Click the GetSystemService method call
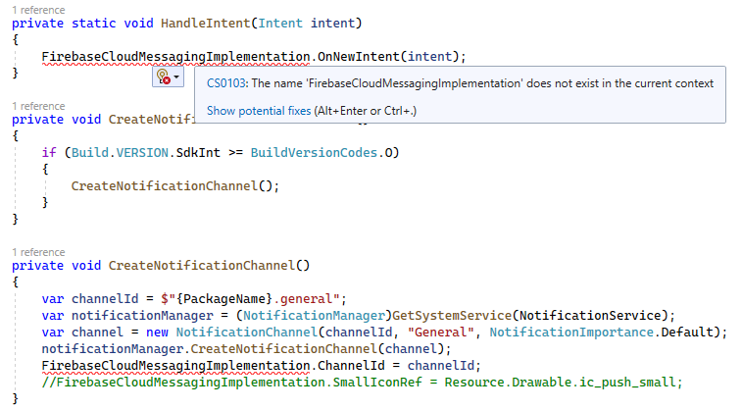The height and width of the screenshot is (410, 742). pyautogui.click(x=452, y=315)
